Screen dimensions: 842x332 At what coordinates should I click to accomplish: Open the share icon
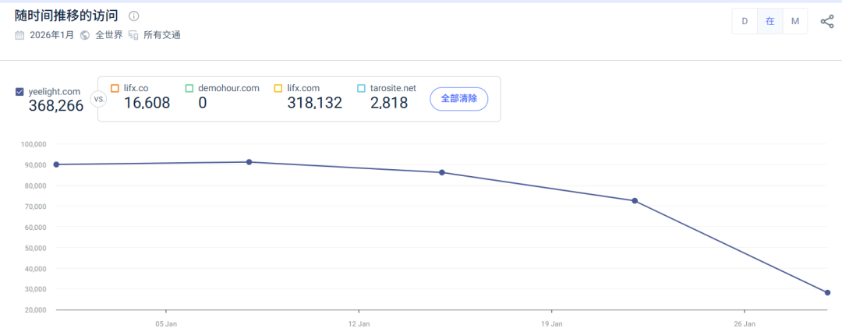pos(827,22)
